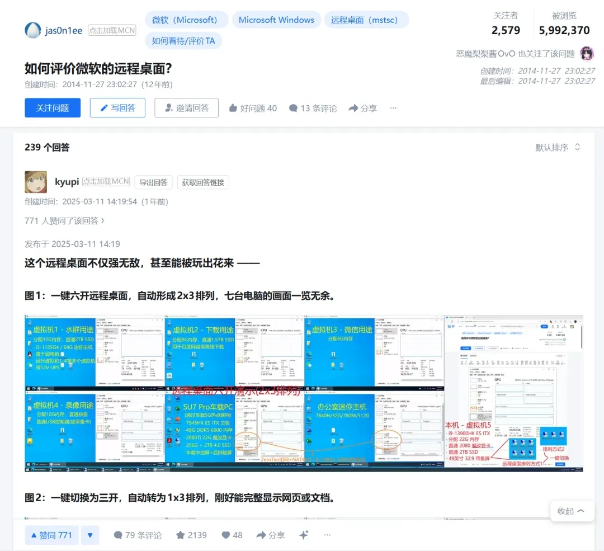Click the 收起 collapse button
Screen dimensions: 604x551
tap(572, 511)
